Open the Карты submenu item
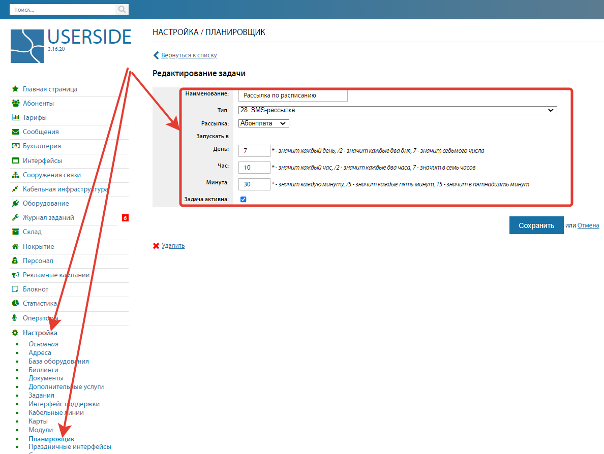The image size is (604, 454). click(38, 421)
